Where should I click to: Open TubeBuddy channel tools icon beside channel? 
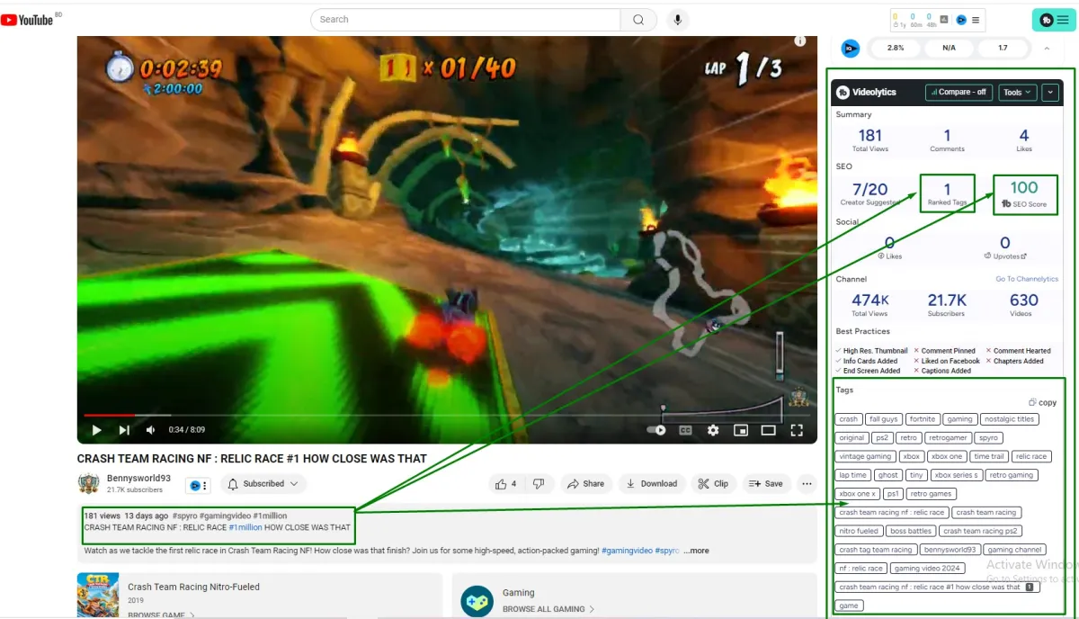point(197,485)
